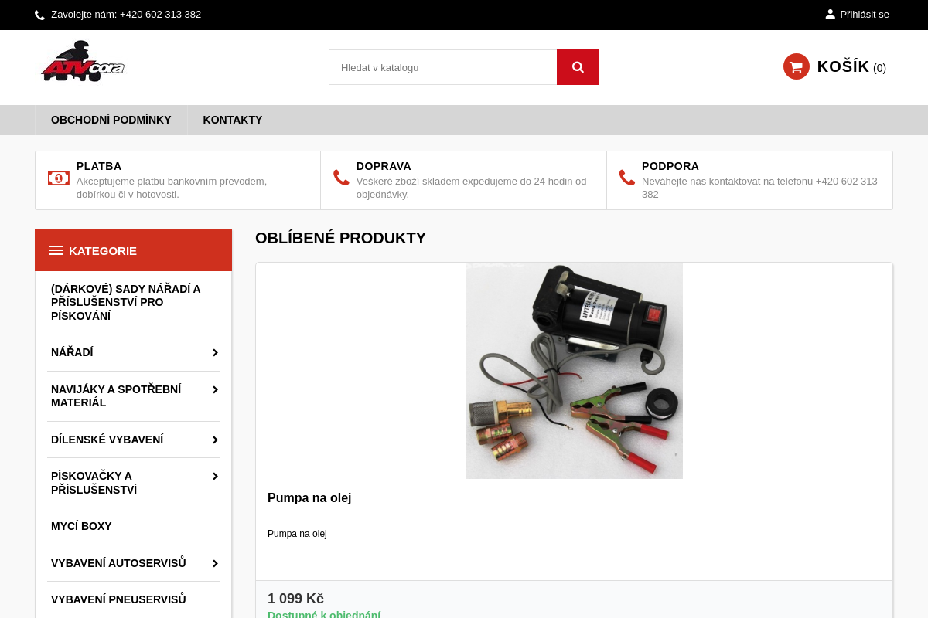Open the Kontakty menu item
This screenshot has height=618, width=928.
[233, 120]
